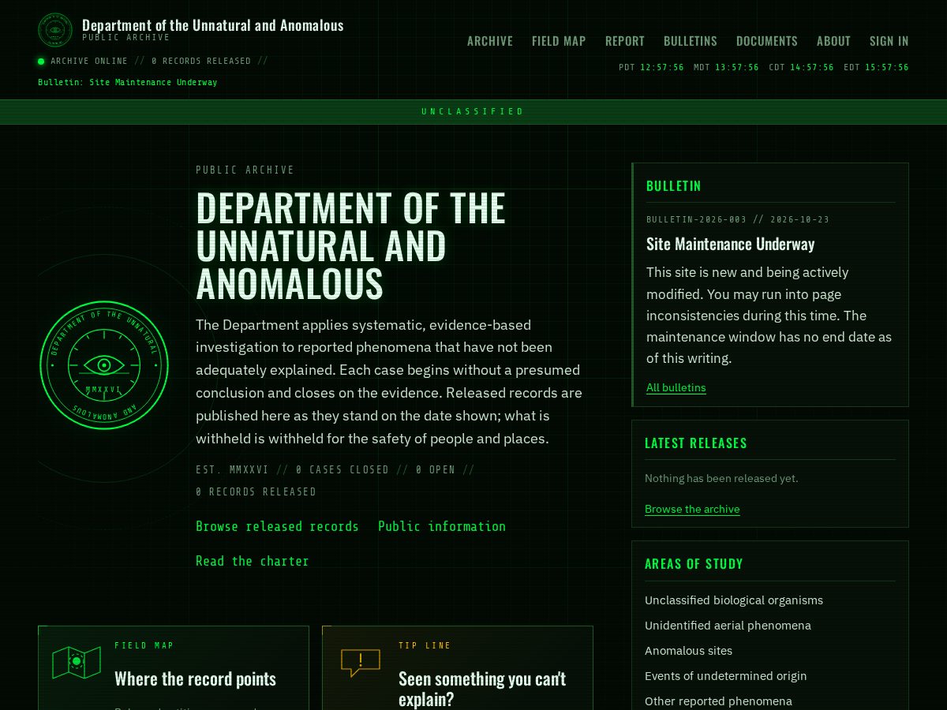Open the Where the record points card

174,668
